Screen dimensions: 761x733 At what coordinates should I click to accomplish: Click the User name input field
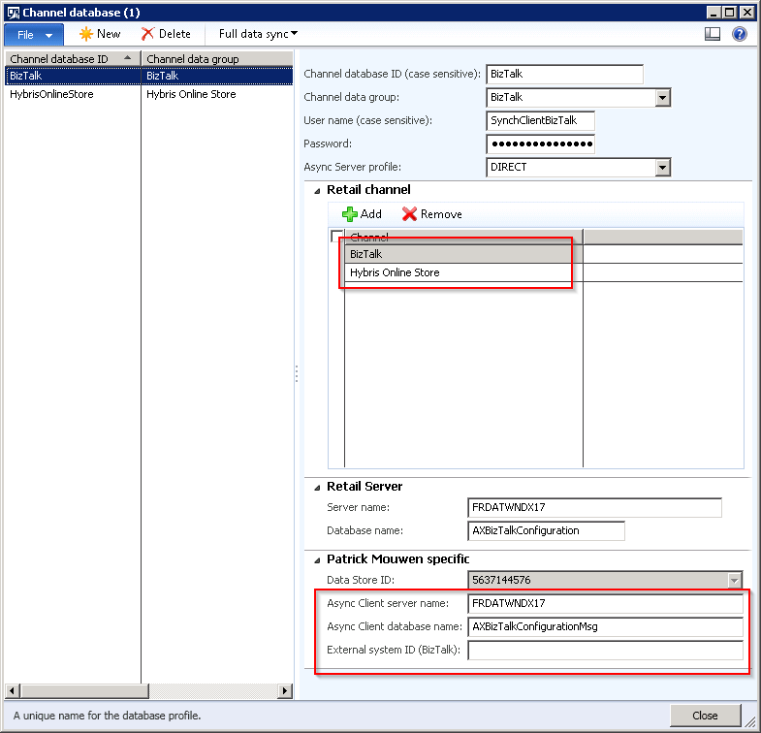click(x=540, y=121)
